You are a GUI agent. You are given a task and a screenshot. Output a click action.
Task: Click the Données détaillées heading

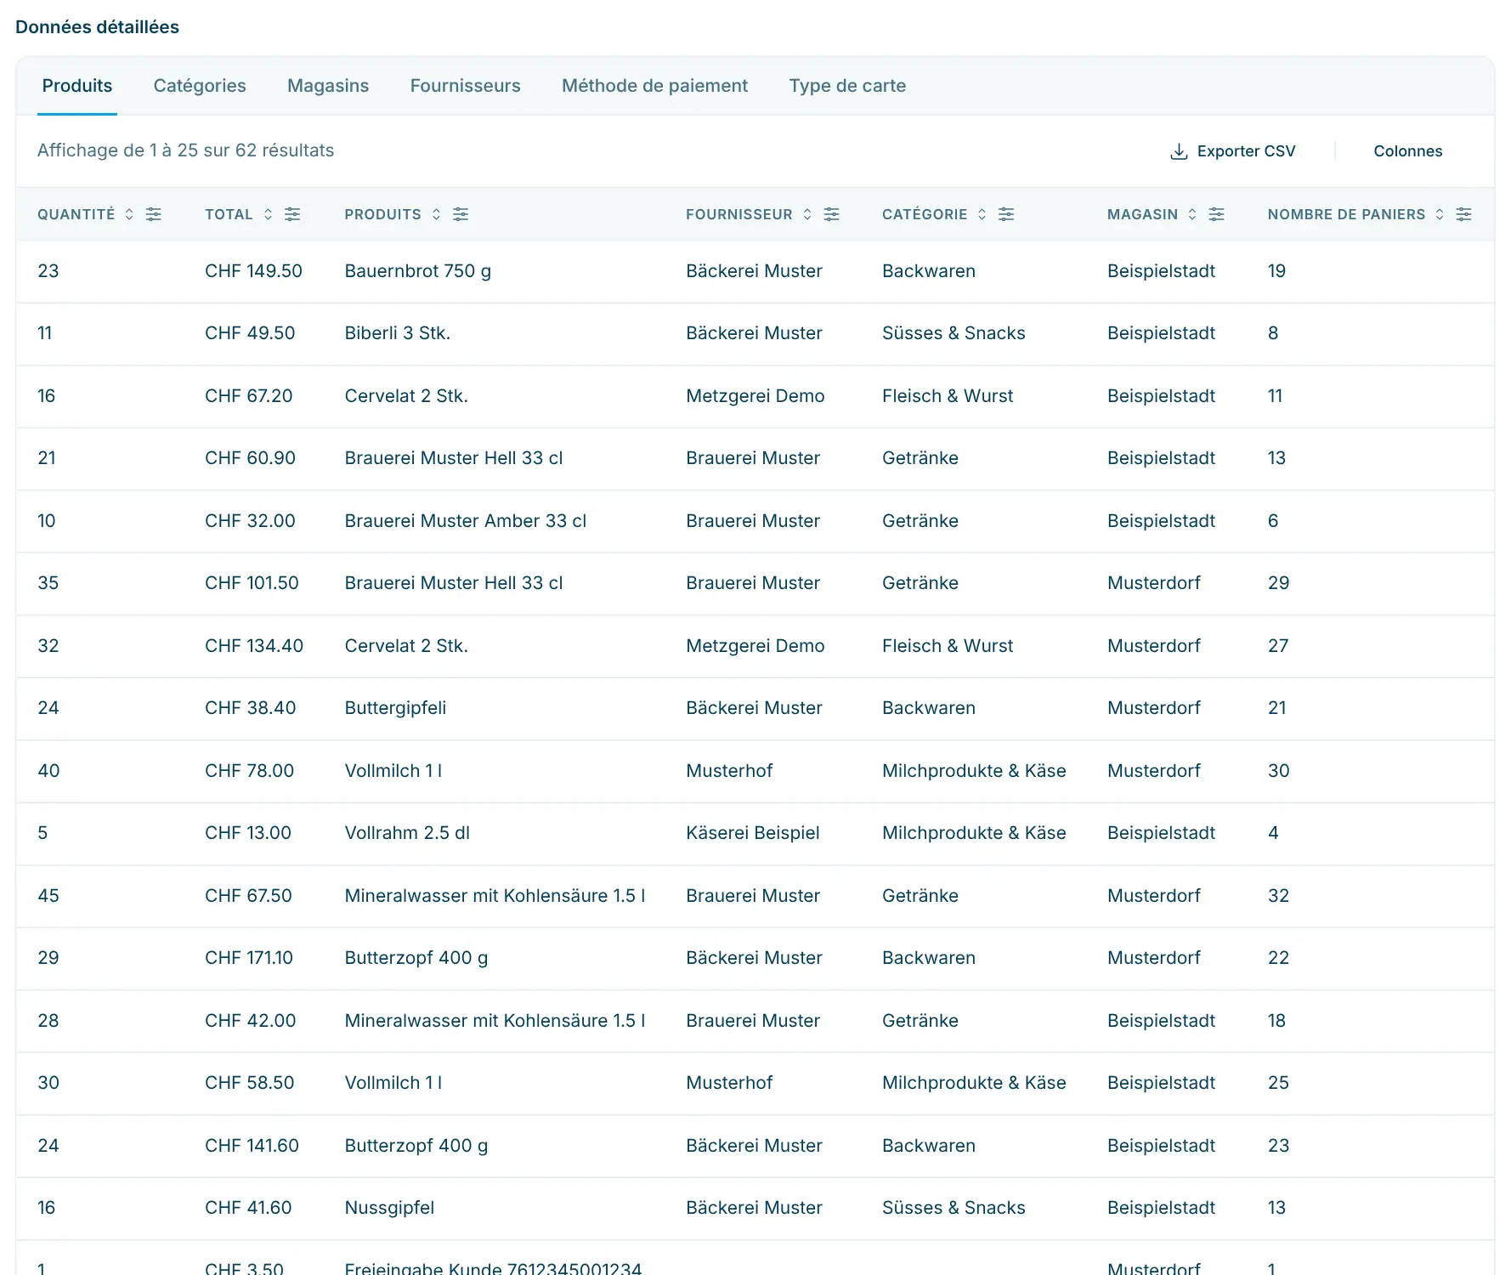pos(97,27)
